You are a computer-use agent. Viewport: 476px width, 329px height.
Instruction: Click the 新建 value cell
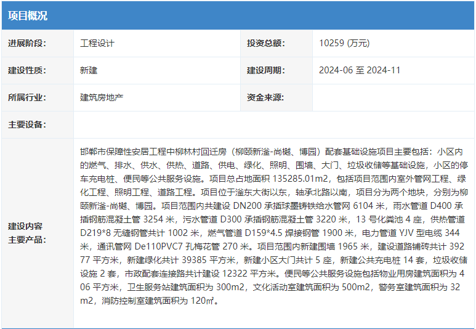[157, 70]
